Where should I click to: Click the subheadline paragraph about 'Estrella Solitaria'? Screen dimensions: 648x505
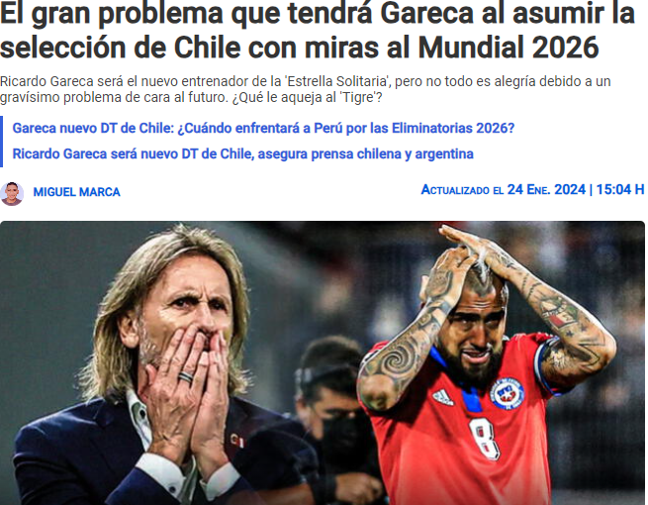pyautogui.click(x=305, y=89)
